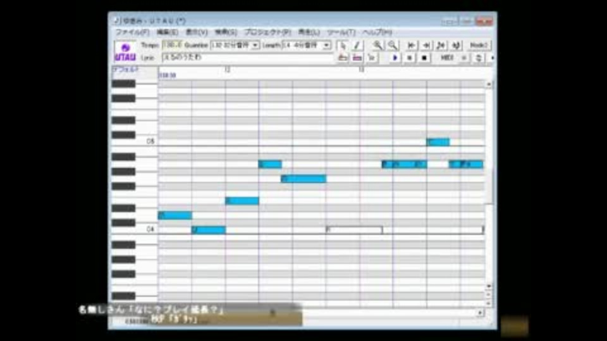Click the vertical scrollbar up arrow
Image resolution: width=607 pixels, height=341 pixels.
coord(489,84)
